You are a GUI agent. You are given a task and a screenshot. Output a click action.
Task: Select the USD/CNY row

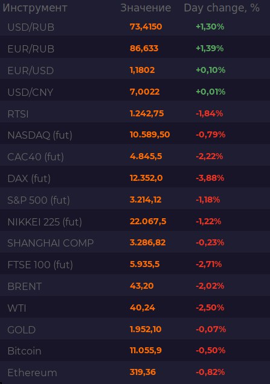click(x=135, y=92)
